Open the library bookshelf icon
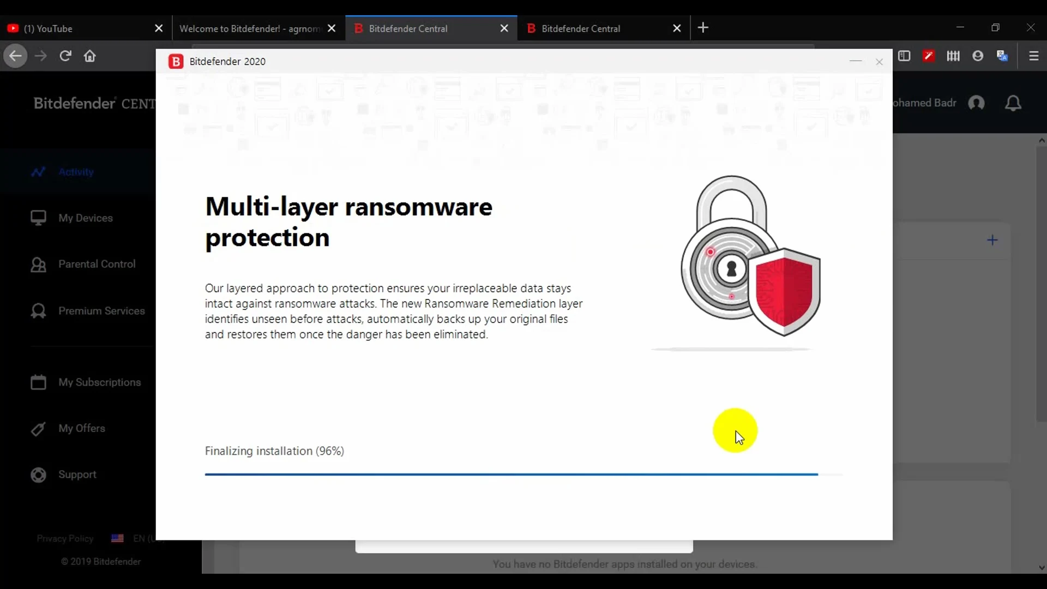1047x589 pixels. pyautogui.click(x=953, y=56)
